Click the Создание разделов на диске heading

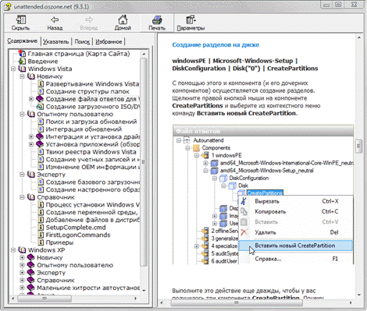[216, 45]
